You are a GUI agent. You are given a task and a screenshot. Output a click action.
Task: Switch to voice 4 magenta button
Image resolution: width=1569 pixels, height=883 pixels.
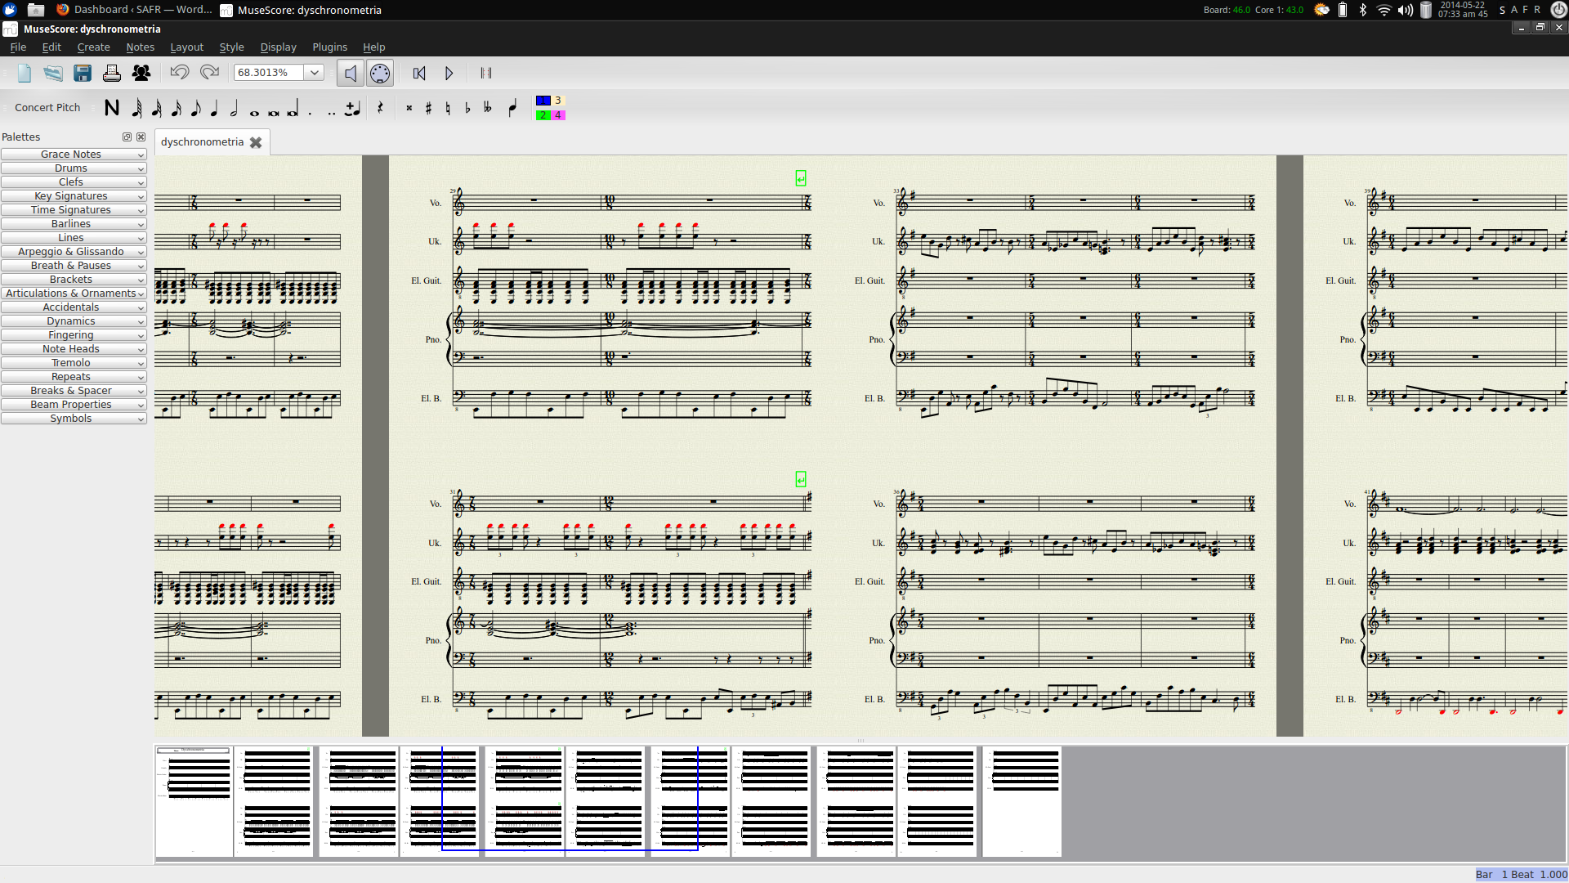[558, 115]
